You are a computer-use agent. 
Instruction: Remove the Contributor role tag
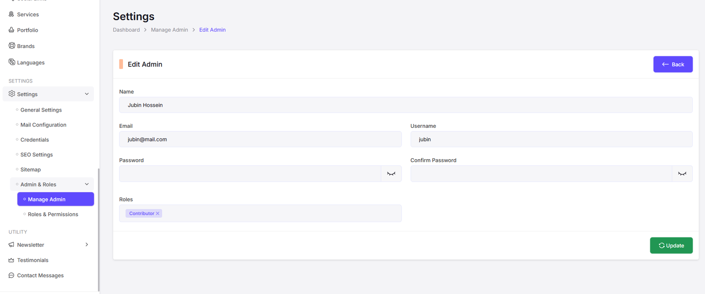158,213
